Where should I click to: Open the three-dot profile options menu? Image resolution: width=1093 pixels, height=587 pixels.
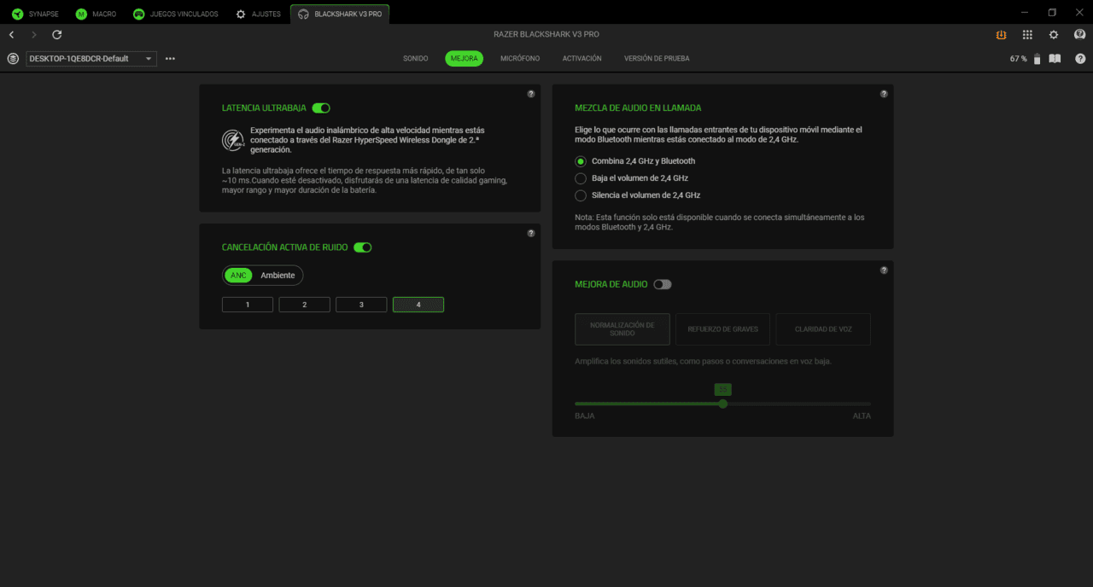click(x=170, y=59)
